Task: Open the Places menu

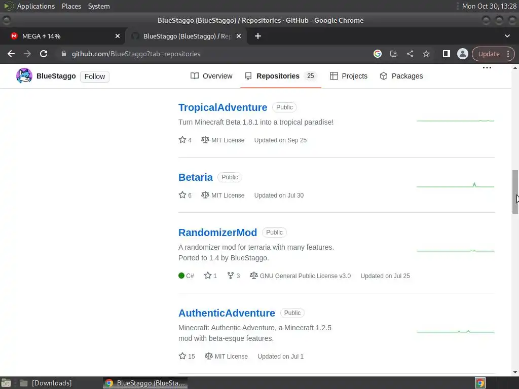Action: (x=71, y=6)
